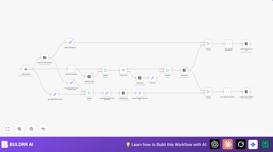Open the Select Semester ID edit node
The image size is (273, 152).
[x=70, y=42]
